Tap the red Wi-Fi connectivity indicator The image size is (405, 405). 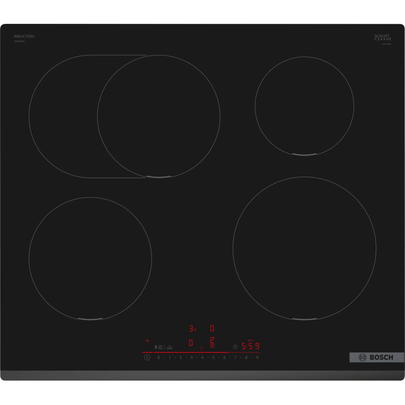pyautogui.click(x=147, y=341)
